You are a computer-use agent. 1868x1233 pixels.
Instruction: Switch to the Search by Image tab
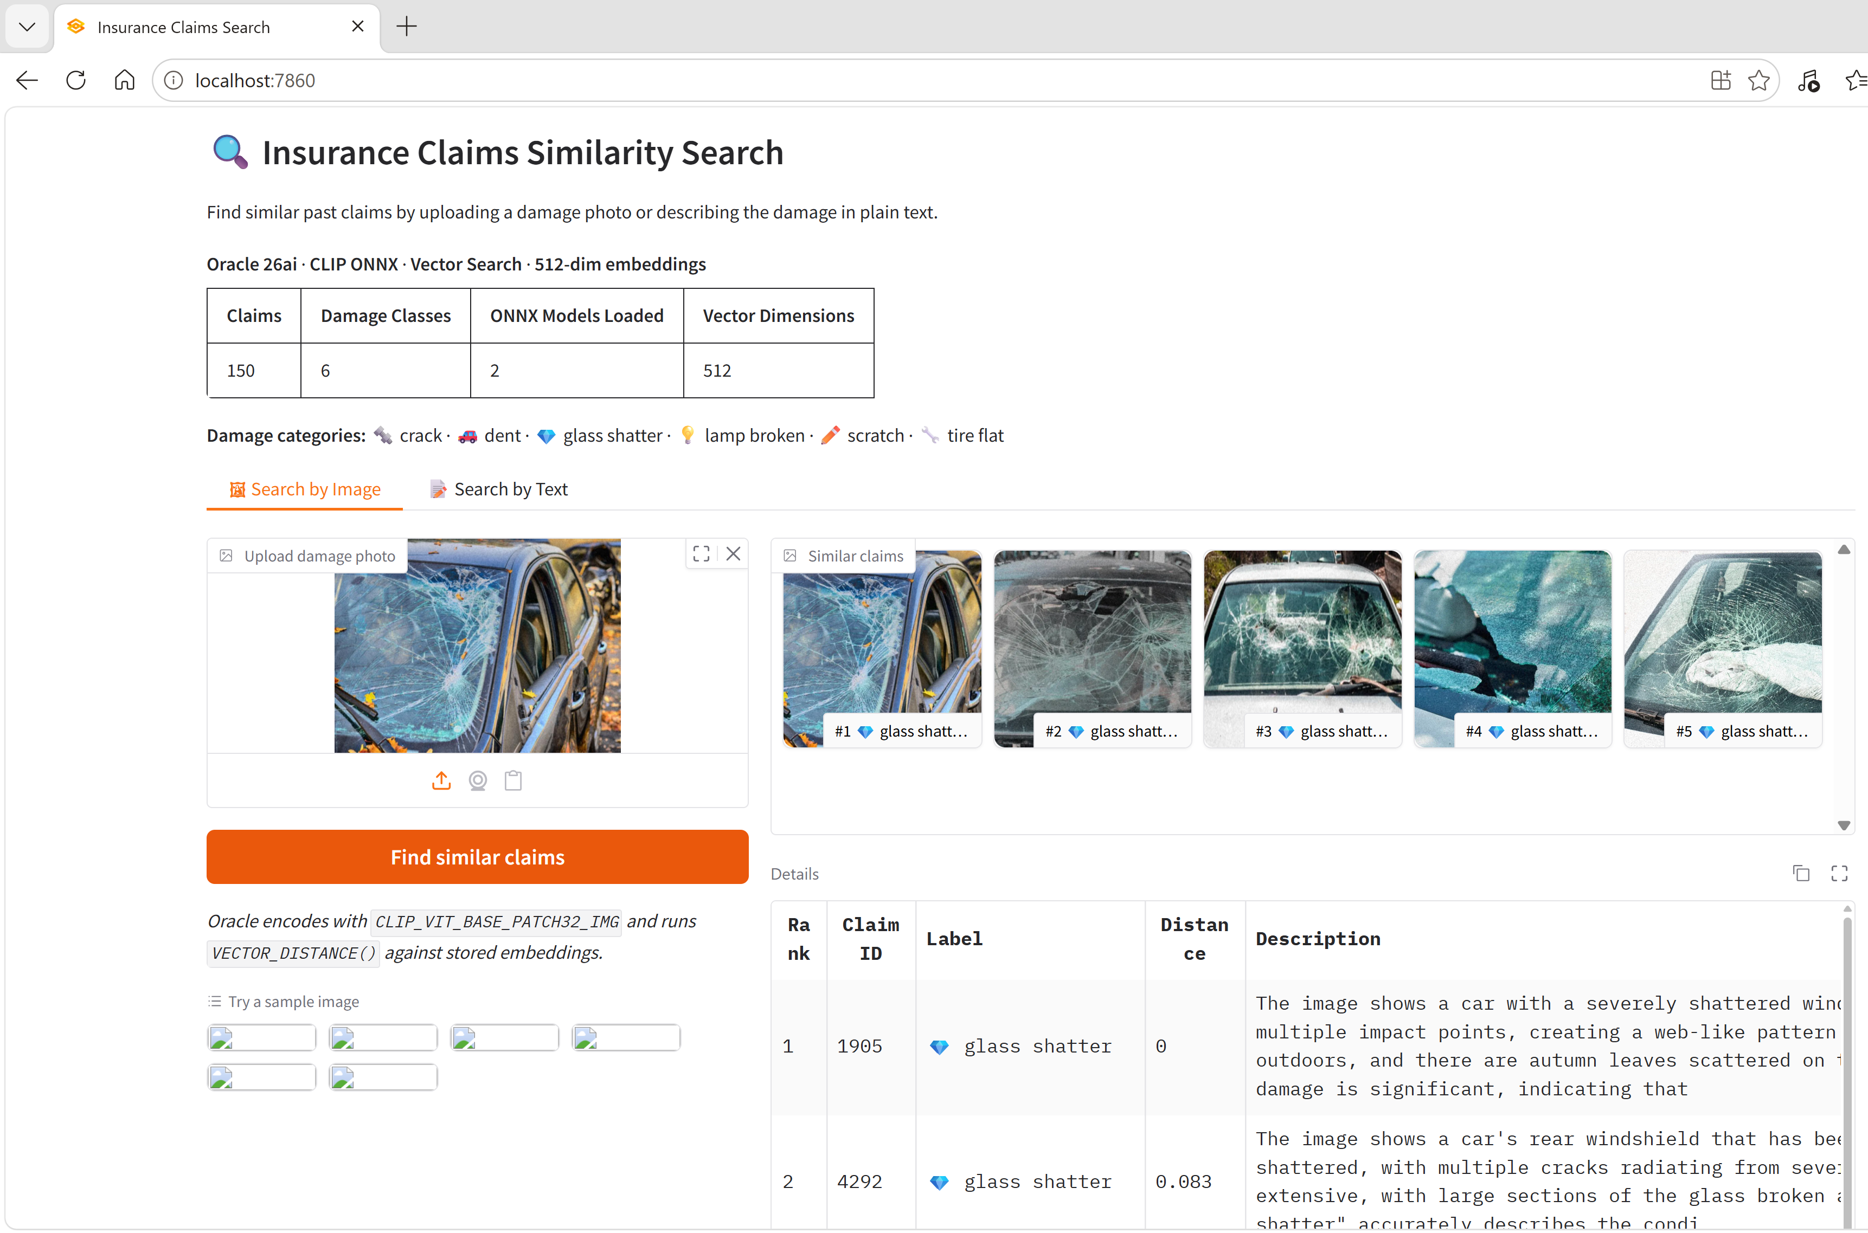point(304,489)
